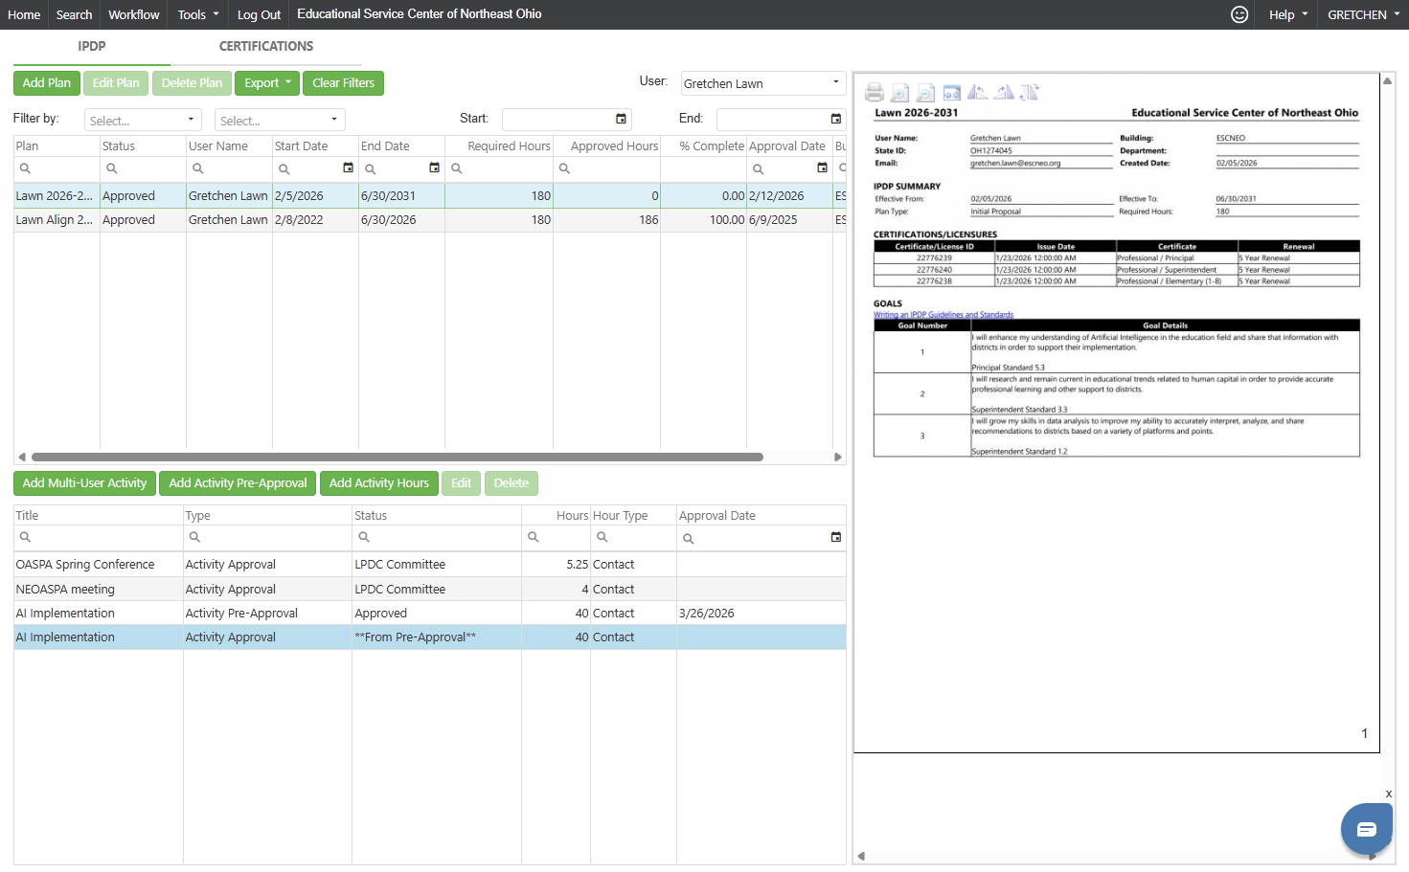Open the GRETCHEN user menu
1409x872 pixels.
click(1363, 14)
